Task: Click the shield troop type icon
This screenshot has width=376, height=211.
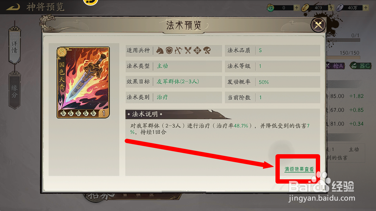Action: tap(169, 51)
